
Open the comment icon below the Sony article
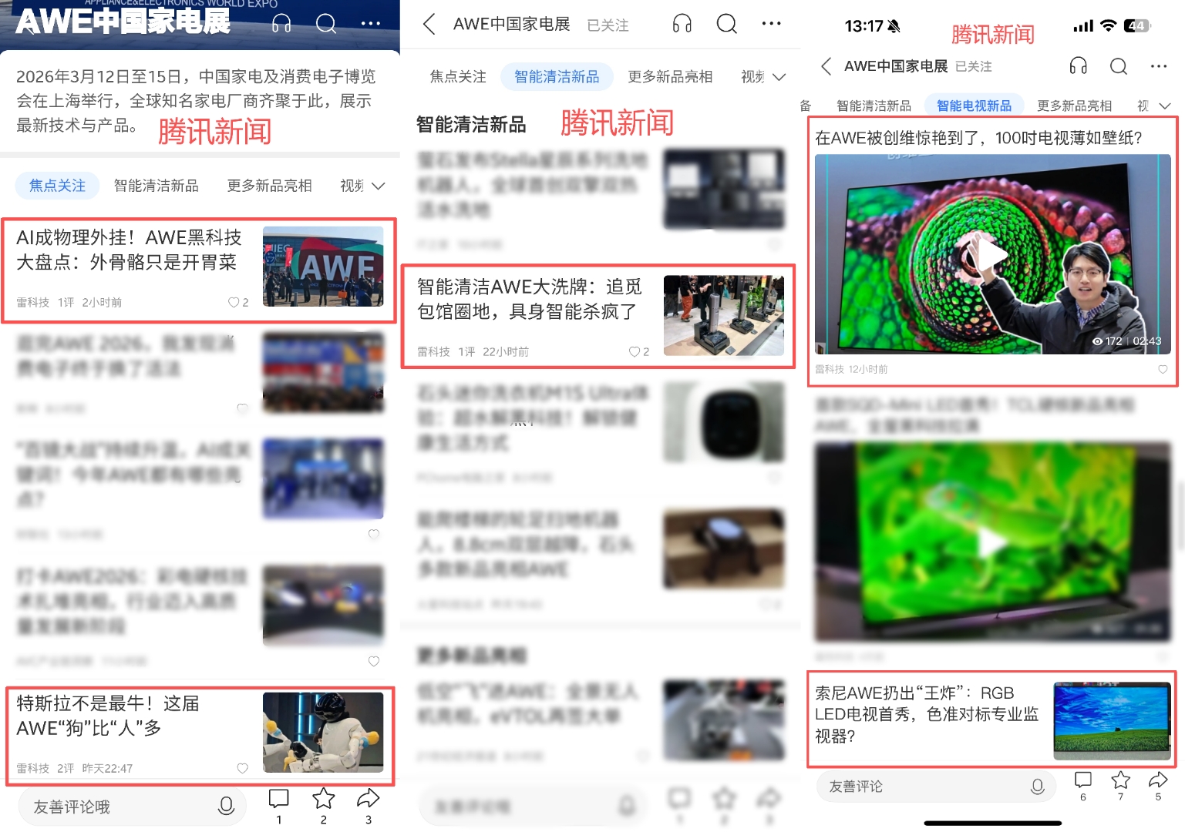[x=1083, y=781]
